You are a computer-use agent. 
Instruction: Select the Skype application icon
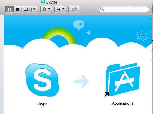42,80
